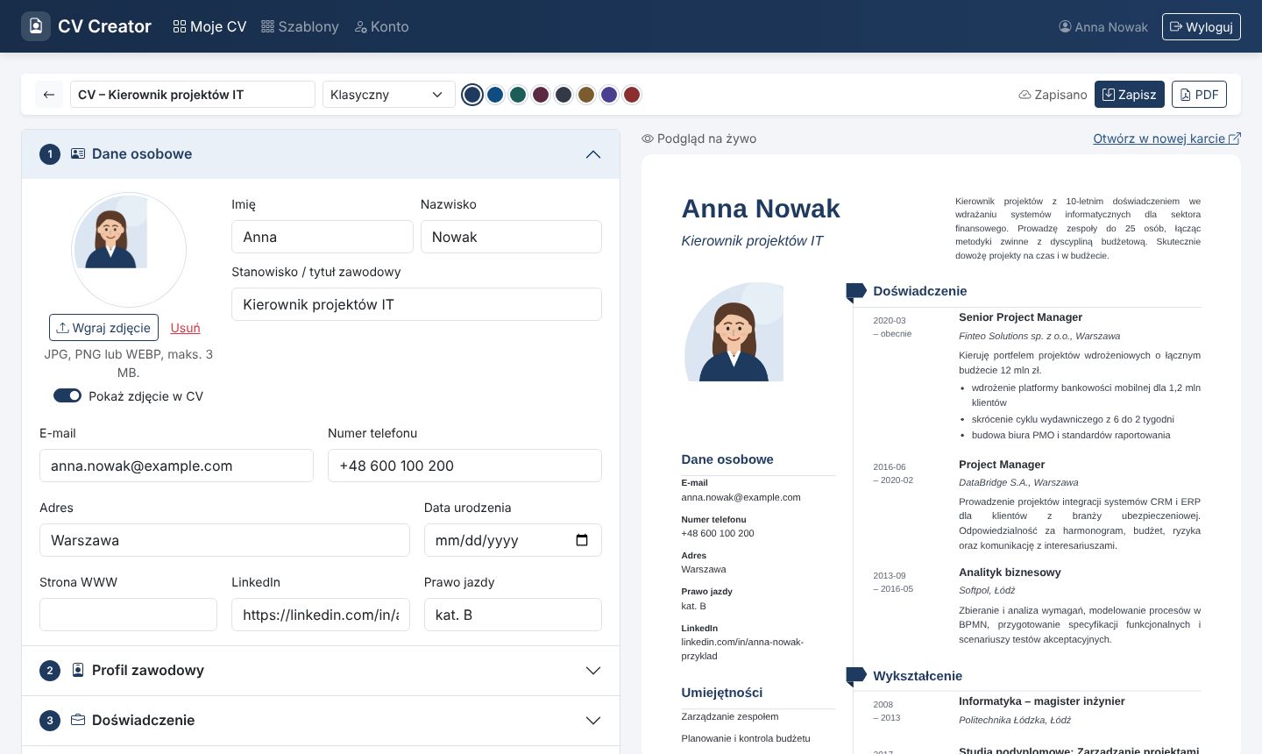Select the green color swatch
1262x754 pixels.
point(518,95)
